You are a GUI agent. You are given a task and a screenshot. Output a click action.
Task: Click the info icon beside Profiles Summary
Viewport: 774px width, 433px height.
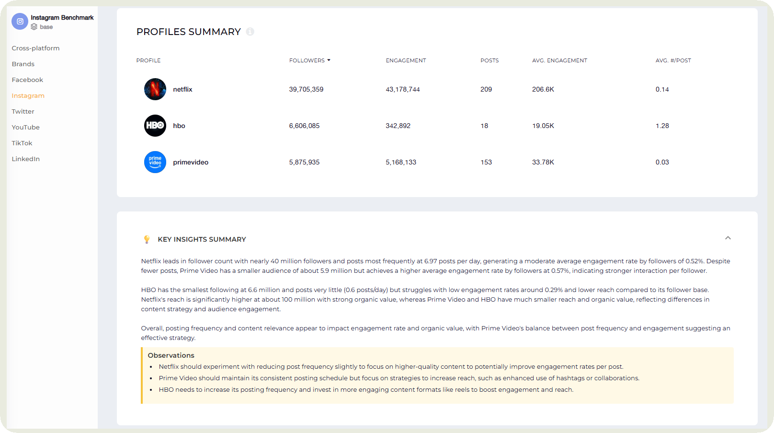(250, 32)
